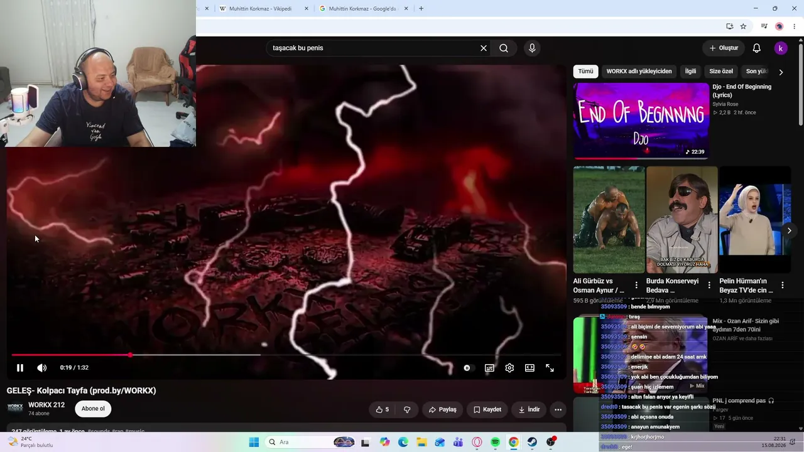The height and width of the screenshot is (452, 804).
Task: Download the video with İndir
Action: [x=529, y=409]
